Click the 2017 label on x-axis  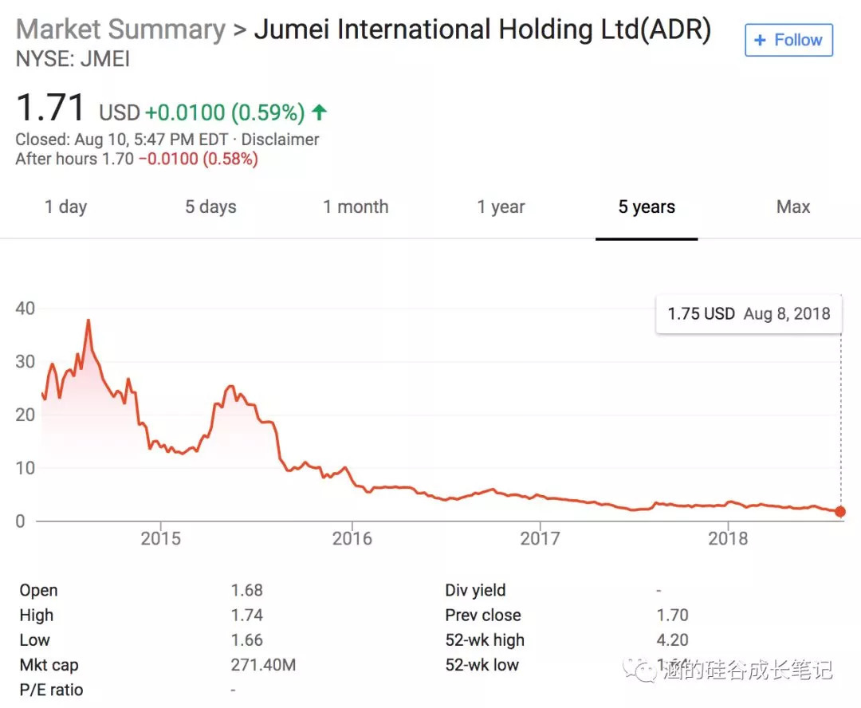click(x=540, y=539)
